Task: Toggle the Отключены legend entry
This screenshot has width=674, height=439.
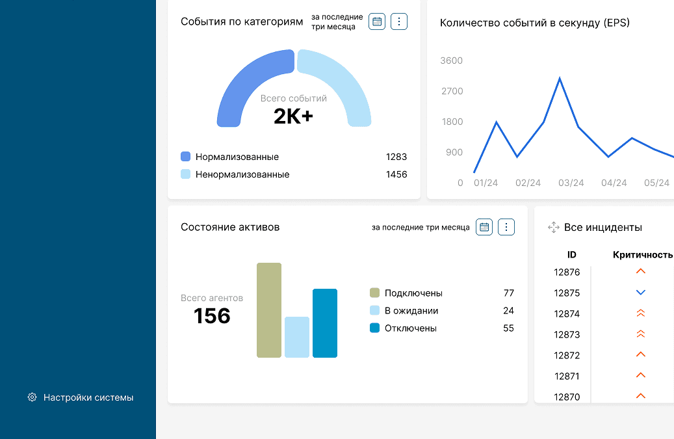Action: [410, 328]
